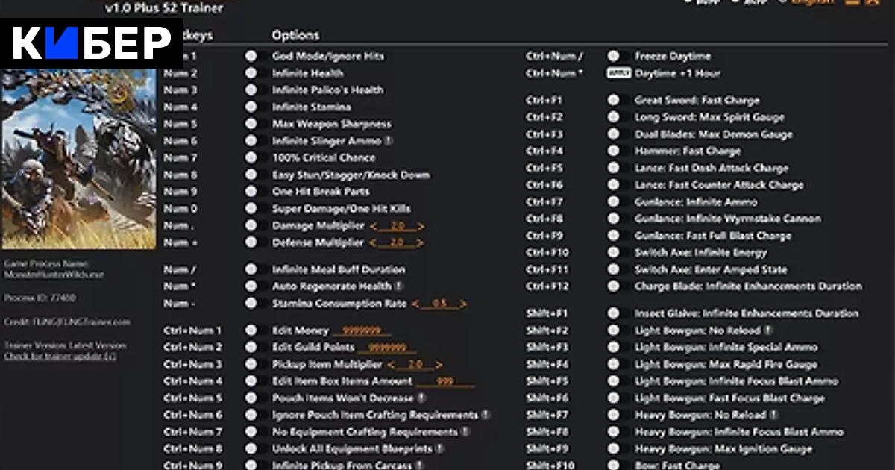Lower Pickup Item Multiplier with left arrow
The width and height of the screenshot is (895, 470).
pos(390,365)
